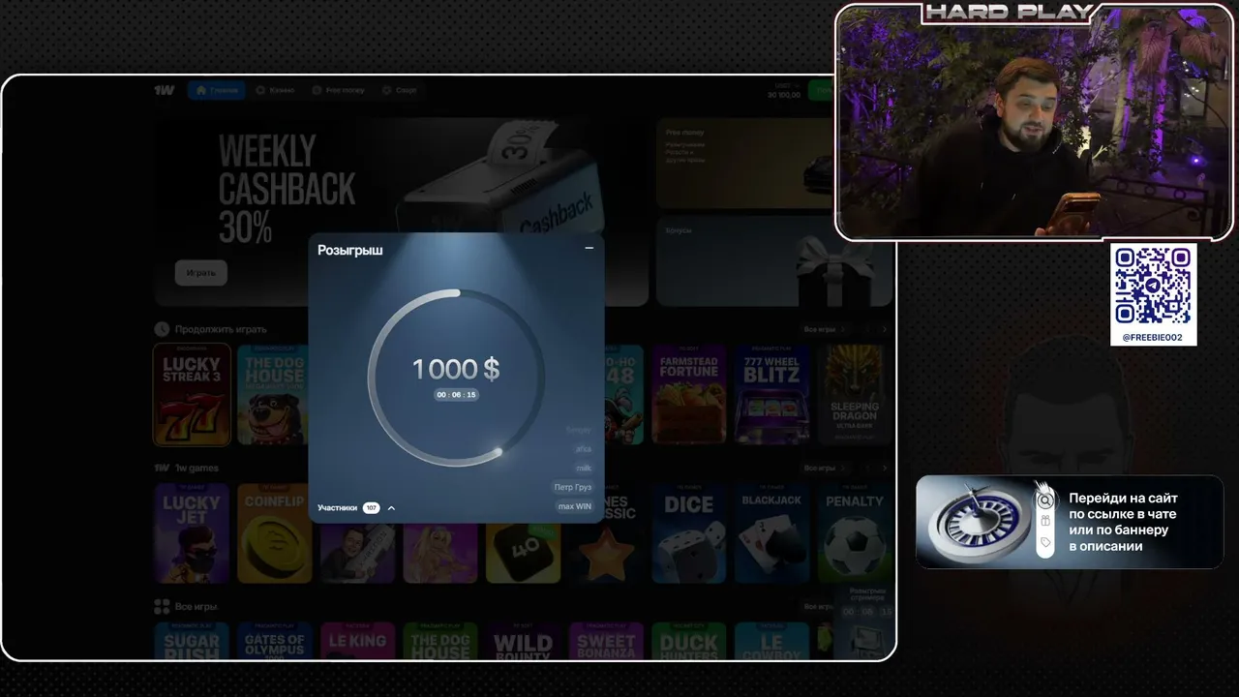Launch The Dog House in Все игры row
The image size is (1239, 697).
[x=439, y=640]
